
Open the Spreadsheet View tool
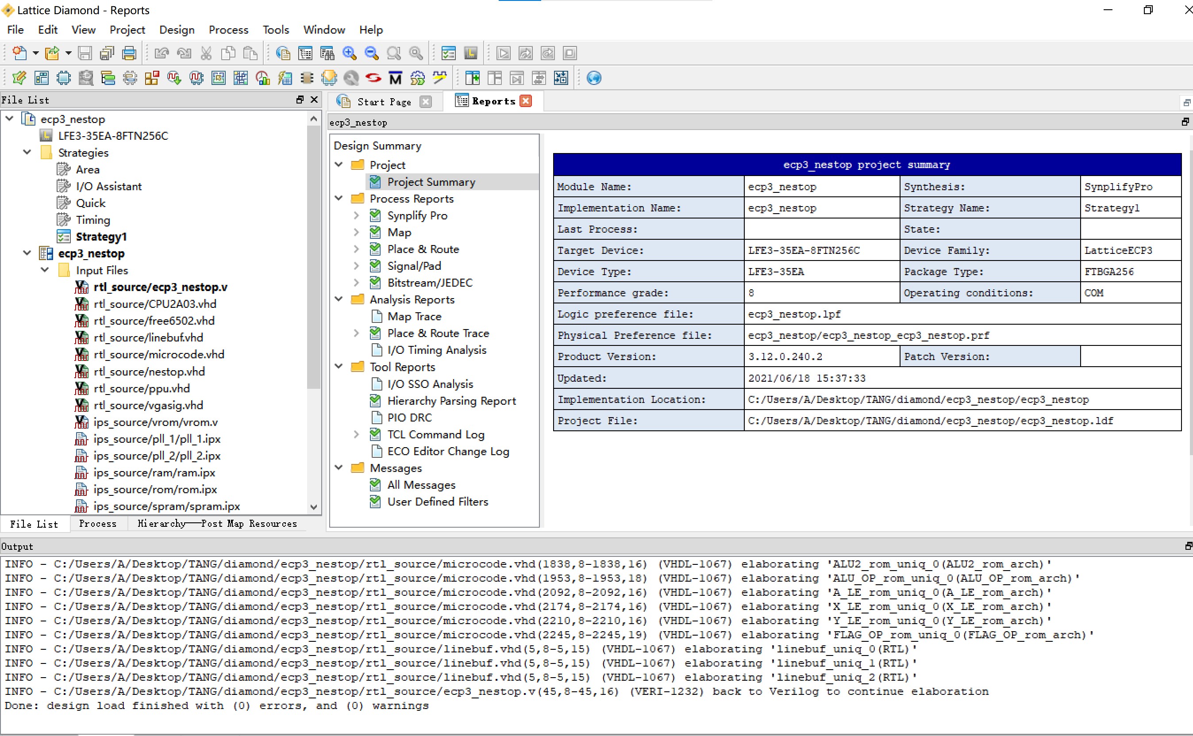(42, 78)
